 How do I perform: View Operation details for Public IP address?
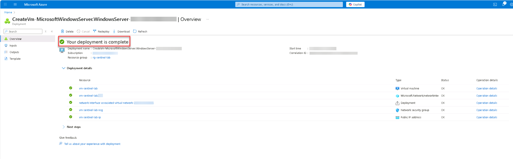click(x=487, y=118)
